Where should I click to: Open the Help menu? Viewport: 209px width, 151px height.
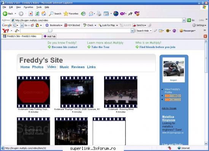[47, 7]
